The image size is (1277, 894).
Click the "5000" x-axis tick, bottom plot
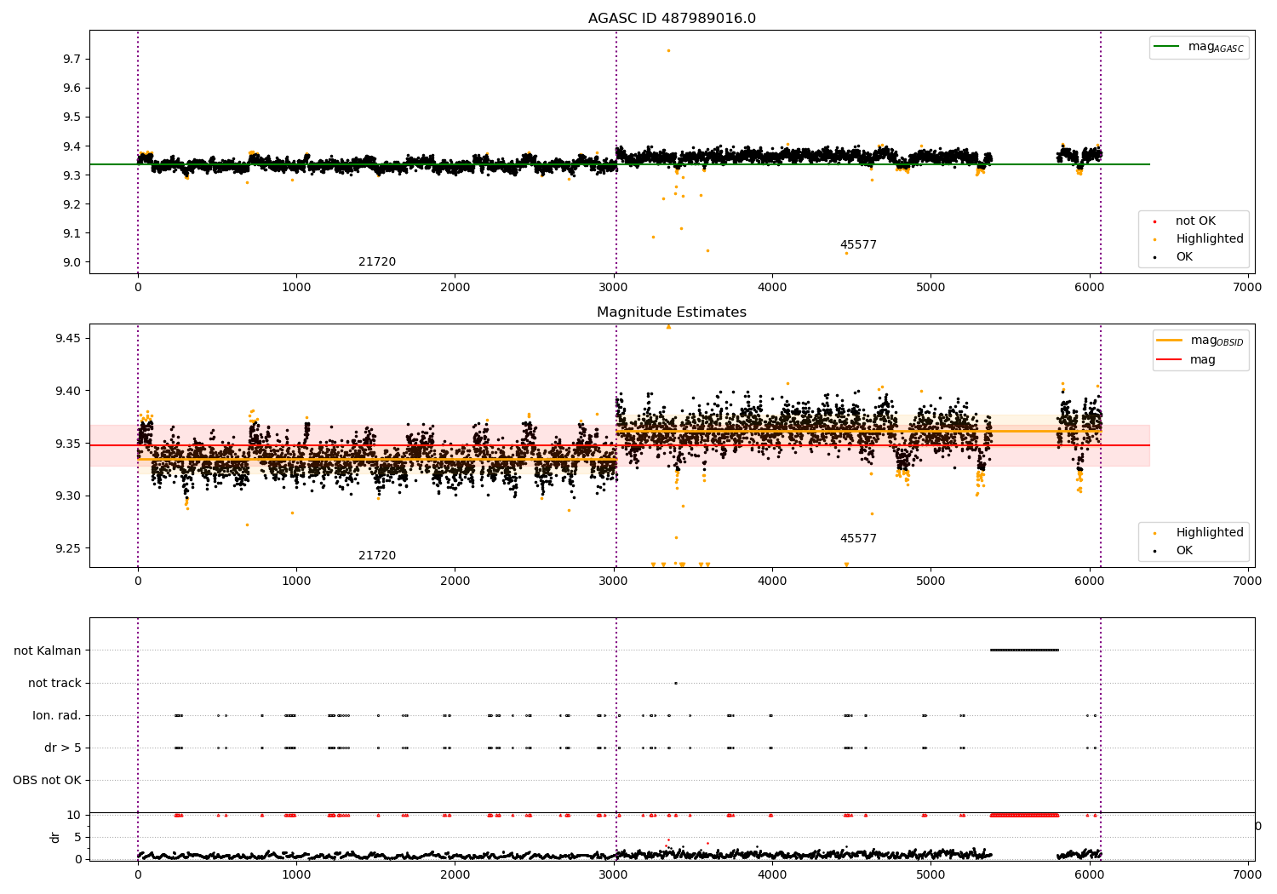[x=931, y=875]
